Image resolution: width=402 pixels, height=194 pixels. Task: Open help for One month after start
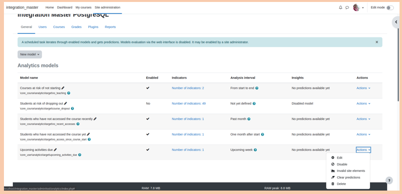(x=263, y=135)
